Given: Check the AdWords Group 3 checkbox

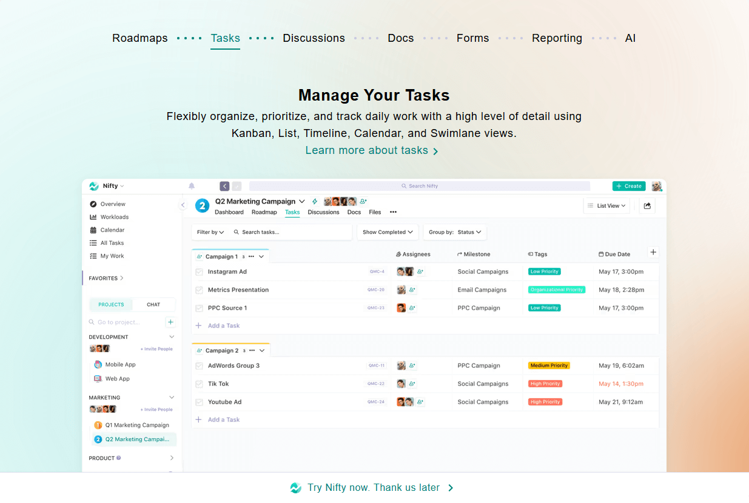Looking at the screenshot, I should pos(200,365).
